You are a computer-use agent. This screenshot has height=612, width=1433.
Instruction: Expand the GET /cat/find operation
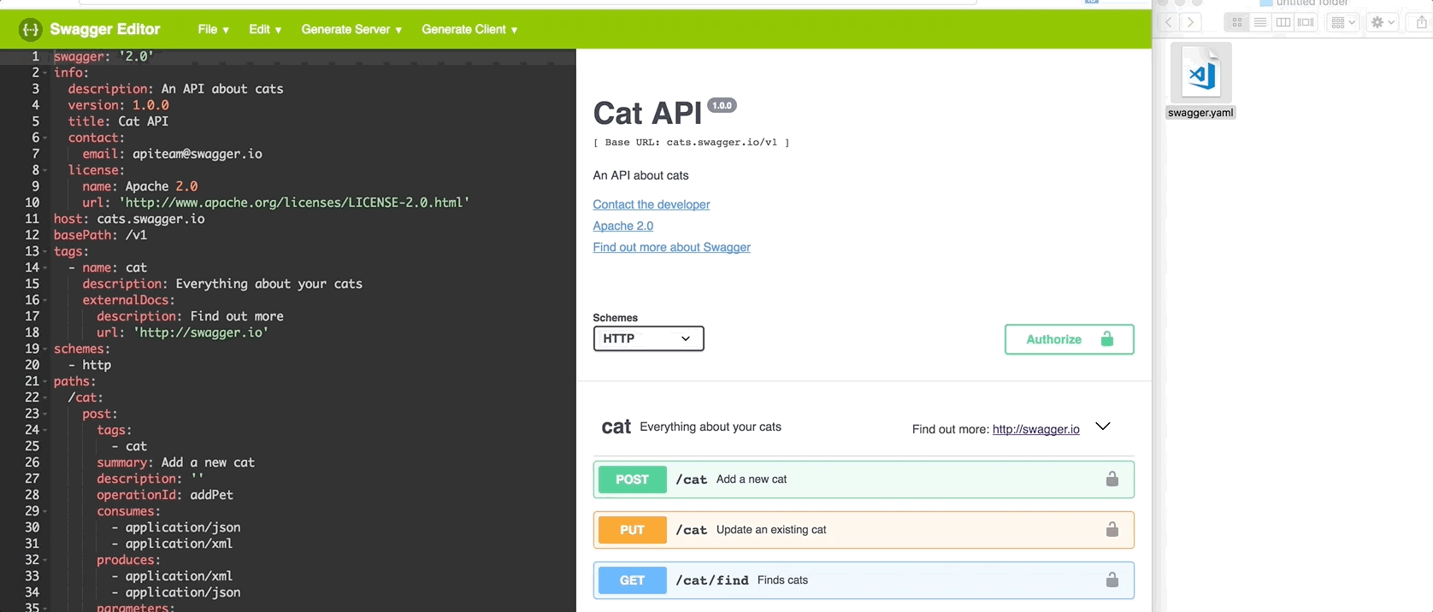click(x=864, y=580)
